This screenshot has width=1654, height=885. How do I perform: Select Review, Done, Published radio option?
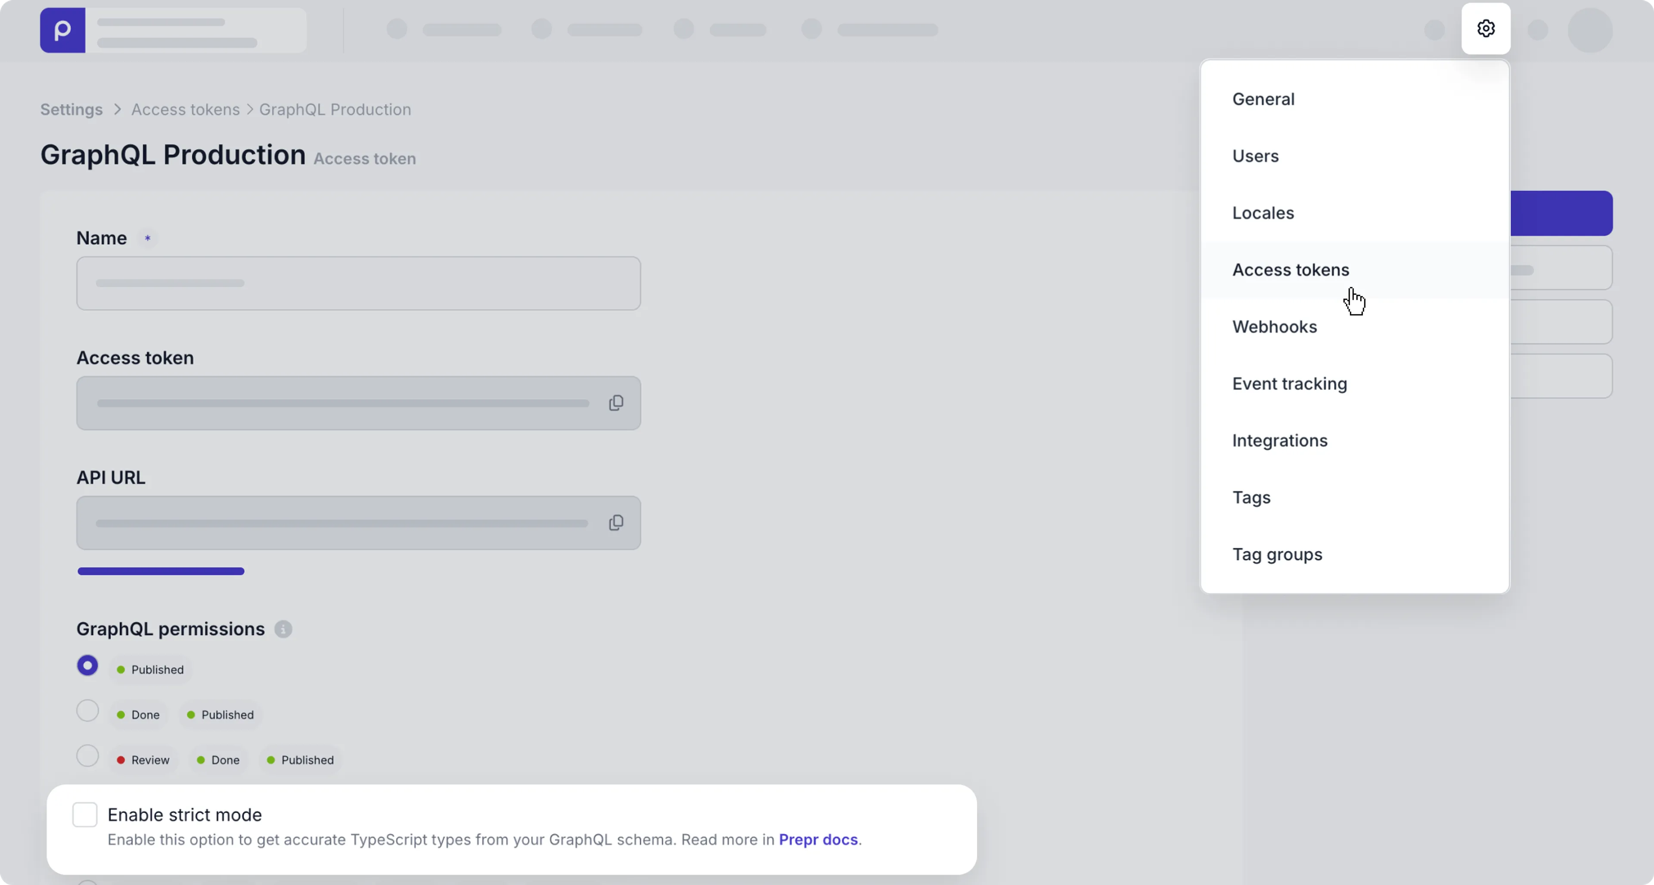pos(87,756)
